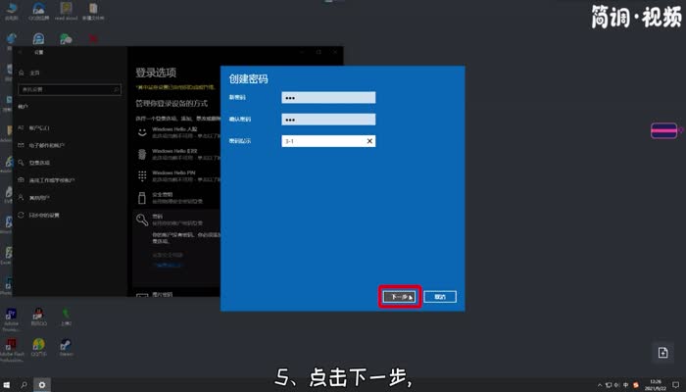Open the yellow-green globe desktop shortcut
The width and height of the screenshot is (686, 392).
point(38,347)
